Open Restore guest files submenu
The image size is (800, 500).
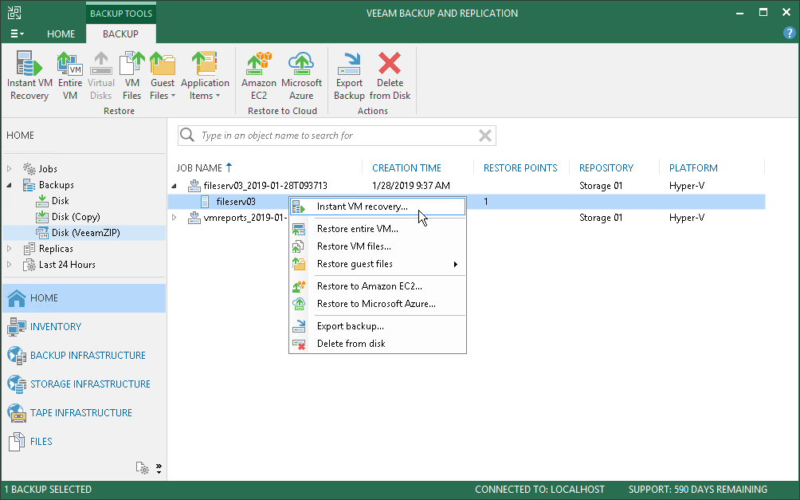[378, 264]
